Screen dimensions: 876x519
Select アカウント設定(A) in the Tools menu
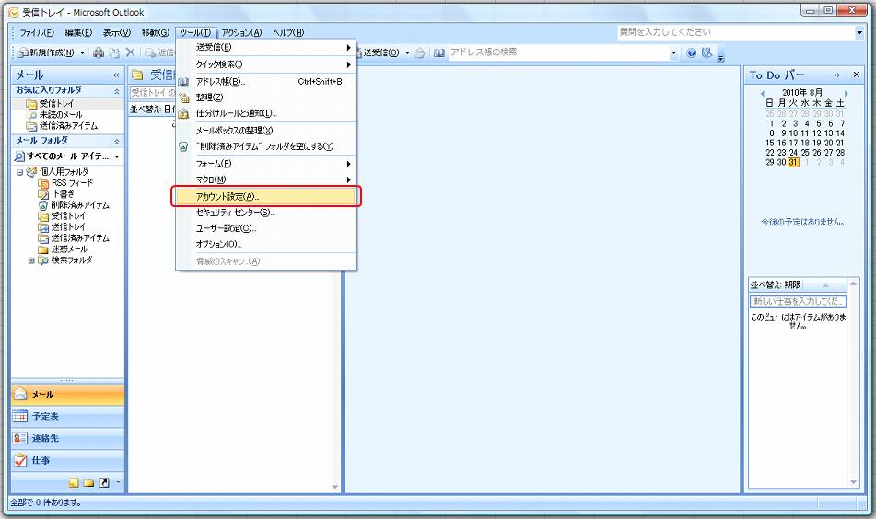coord(266,196)
